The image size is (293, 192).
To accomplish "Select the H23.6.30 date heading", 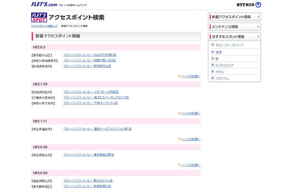I will click(116, 147).
